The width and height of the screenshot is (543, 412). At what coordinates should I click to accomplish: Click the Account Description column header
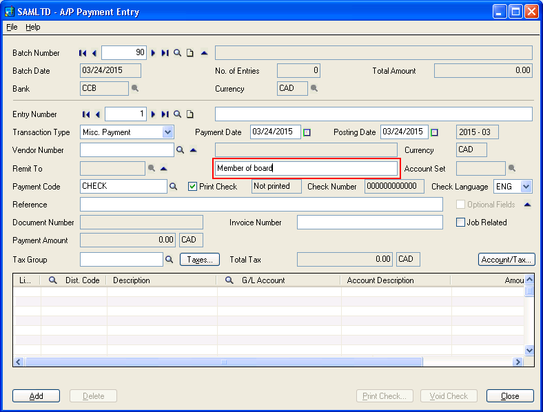point(396,280)
